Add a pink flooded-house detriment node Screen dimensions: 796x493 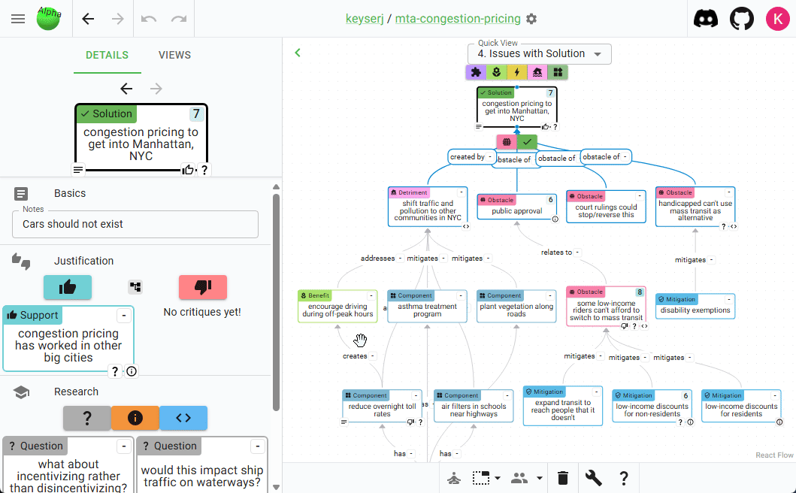pyautogui.click(x=537, y=72)
